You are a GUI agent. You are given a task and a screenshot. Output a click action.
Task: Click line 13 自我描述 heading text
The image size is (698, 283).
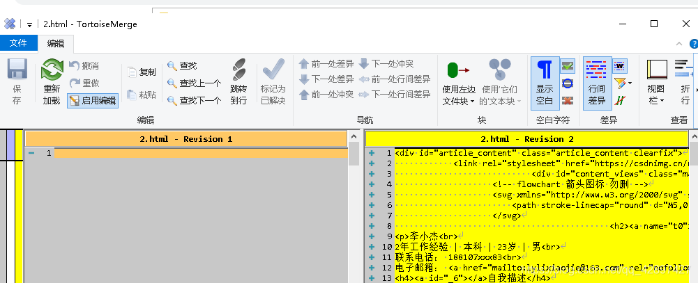coord(472,278)
